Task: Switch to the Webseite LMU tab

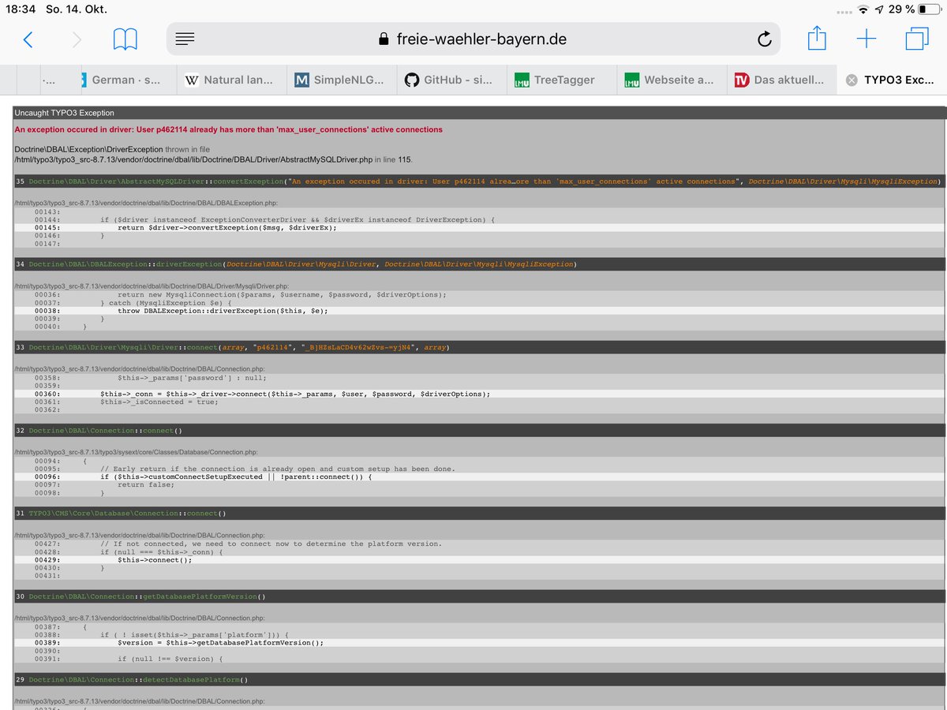Action: (x=671, y=80)
